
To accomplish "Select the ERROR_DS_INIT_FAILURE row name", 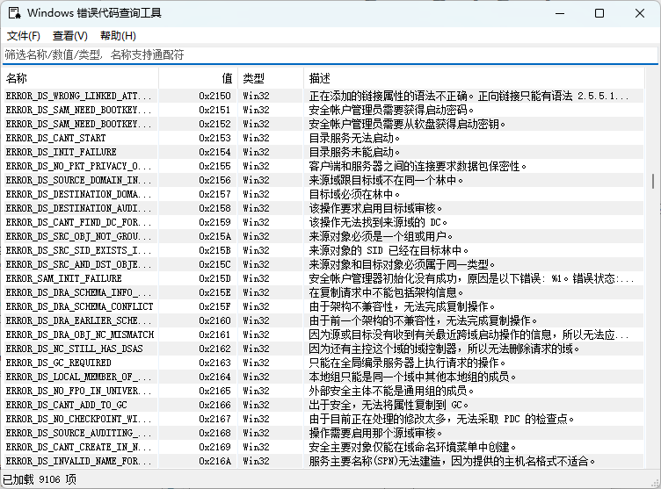I will [62, 152].
